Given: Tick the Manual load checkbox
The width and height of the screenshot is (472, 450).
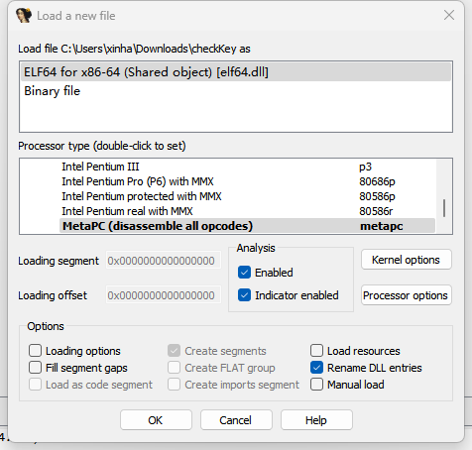Looking at the screenshot, I should click(316, 385).
